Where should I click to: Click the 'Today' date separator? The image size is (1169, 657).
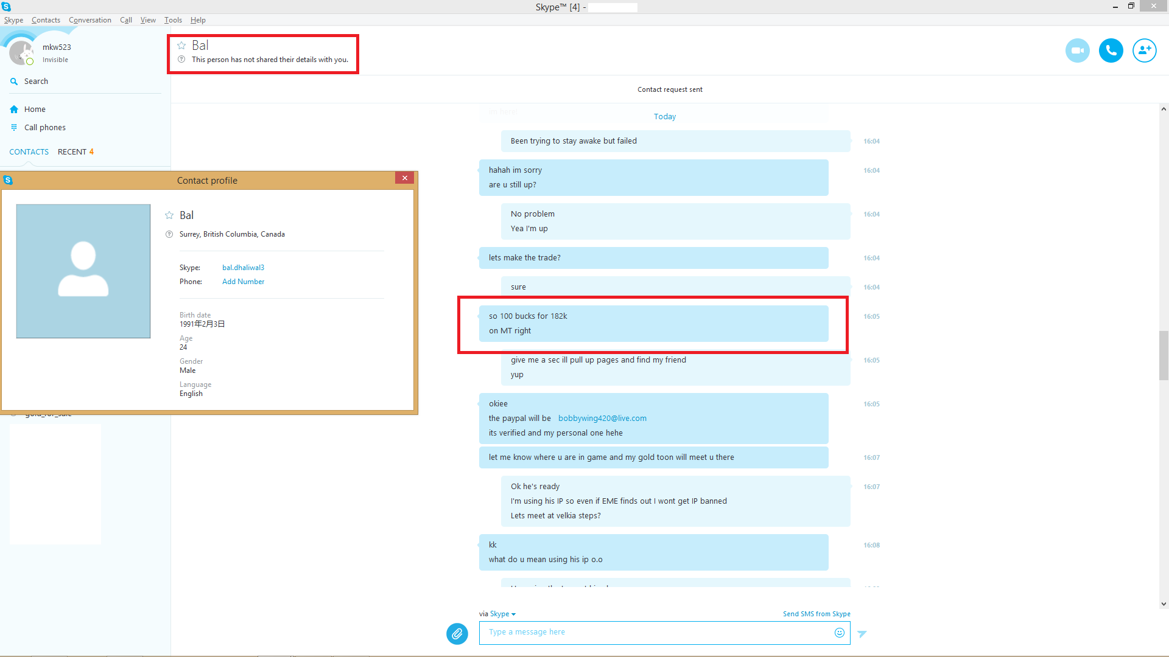tap(665, 117)
